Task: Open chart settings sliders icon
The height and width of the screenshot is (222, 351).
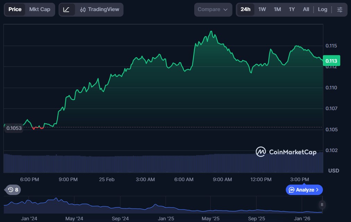Action: tap(340, 10)
